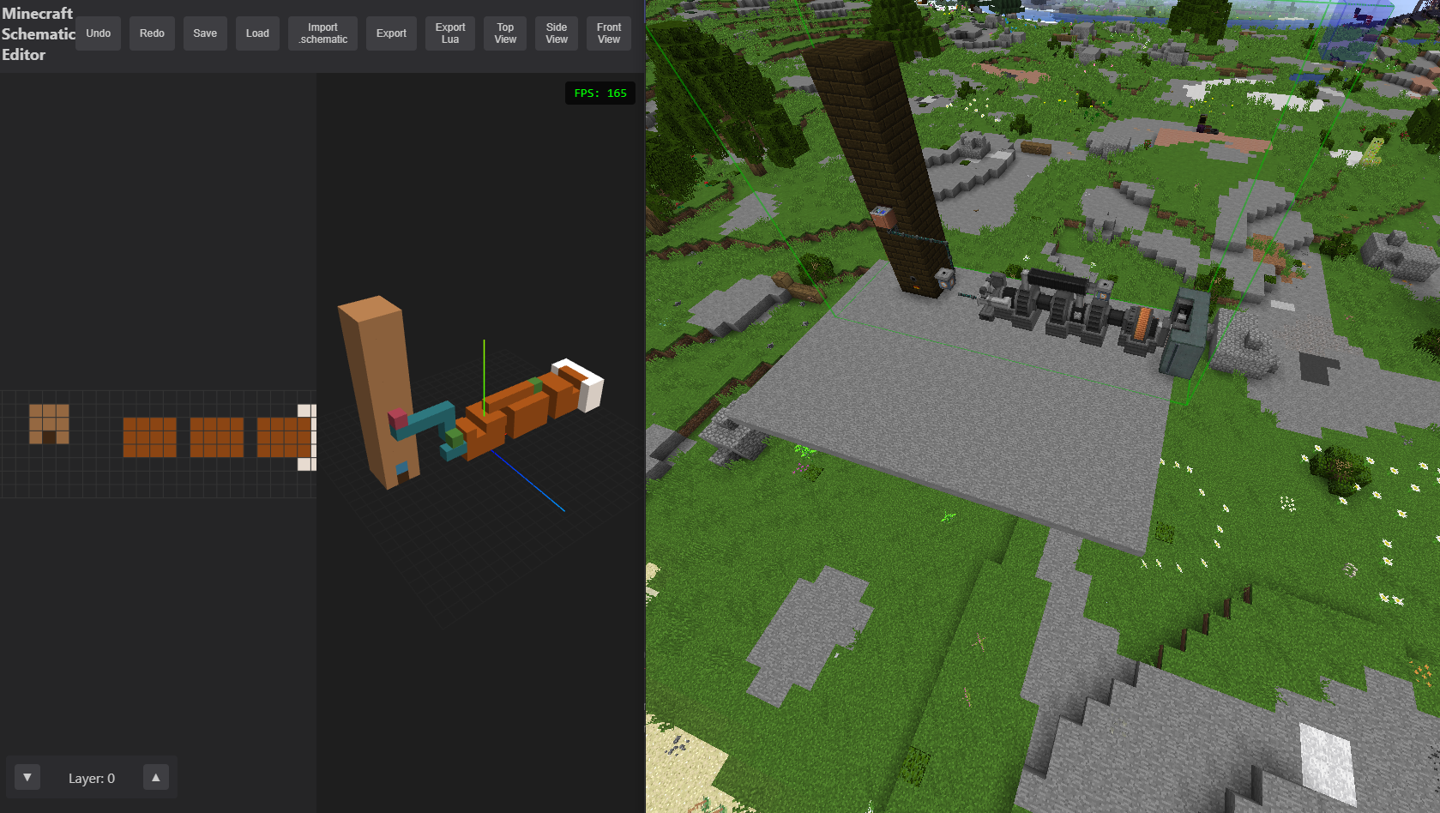Viewport: 1440px width, 813px height.
Task: Click the Redo button
Action: tap(152, 33)
